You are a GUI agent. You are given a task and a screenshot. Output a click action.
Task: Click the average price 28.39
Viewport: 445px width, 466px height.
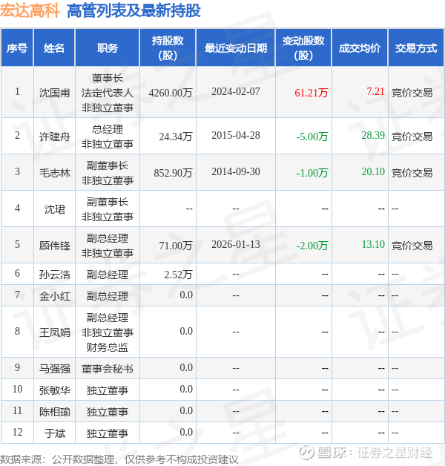(x=373, y=135)
